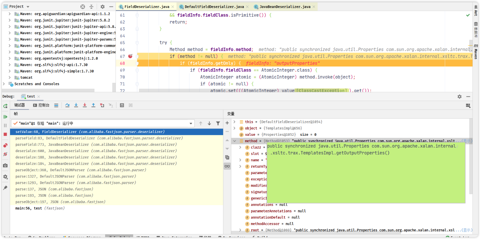The height and width of the screenshot is (239, 480).
Task: Toggle Mute Breakpoints in the debug sidebar
Action: 5,154
